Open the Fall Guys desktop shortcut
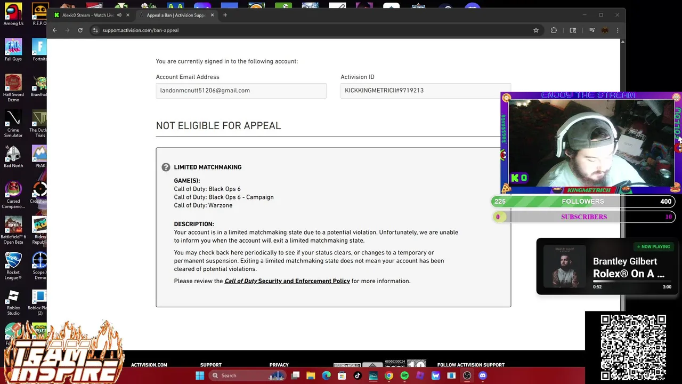 13,50
